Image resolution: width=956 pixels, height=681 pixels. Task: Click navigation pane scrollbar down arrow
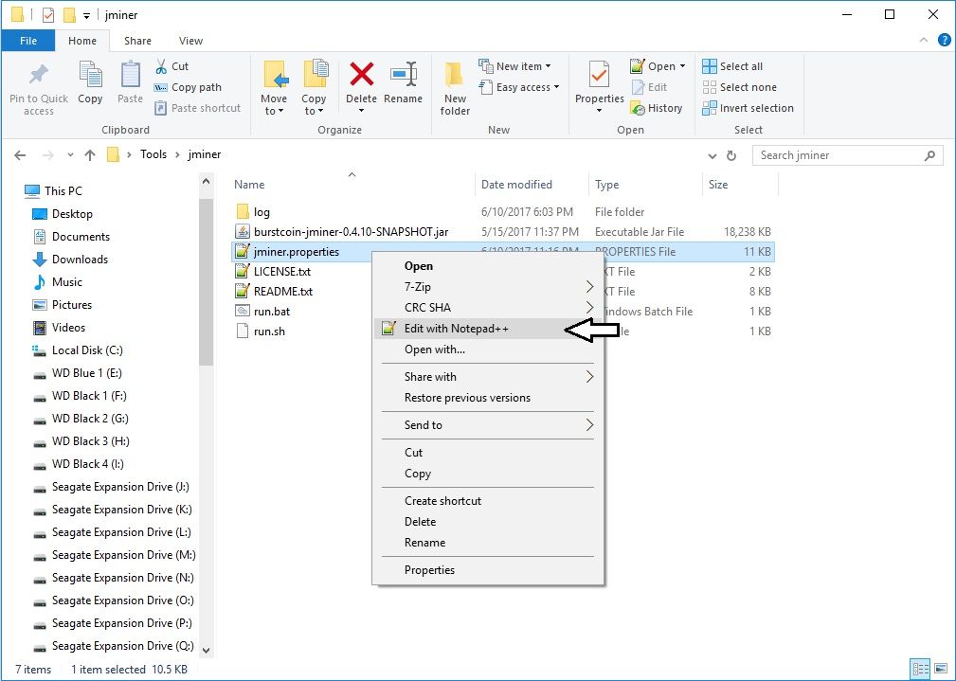207,650
